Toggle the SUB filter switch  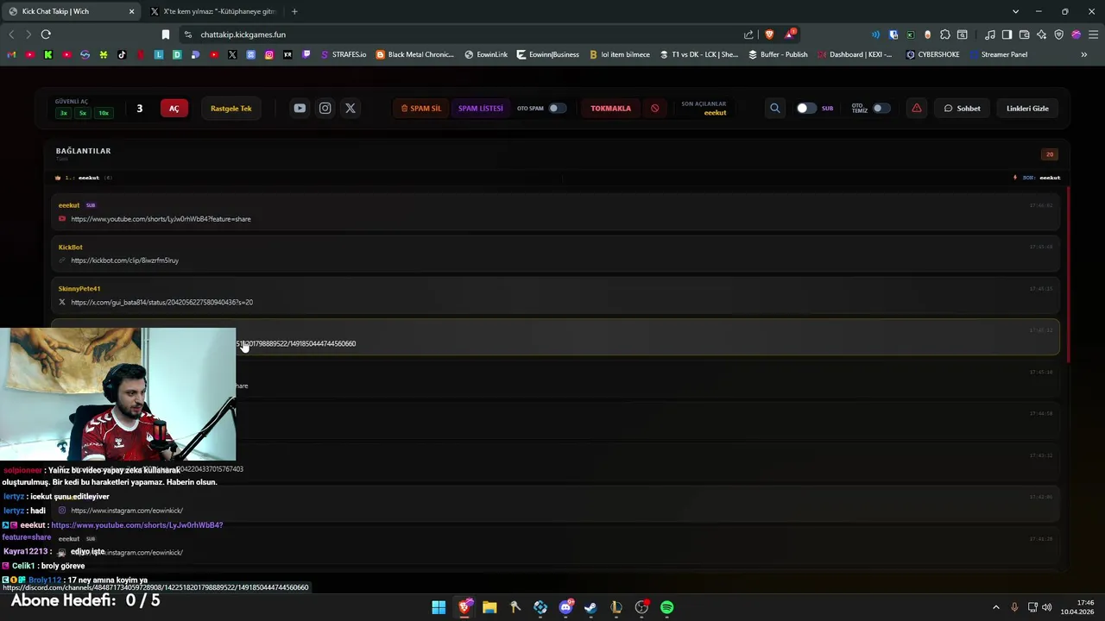click(805, 108)
